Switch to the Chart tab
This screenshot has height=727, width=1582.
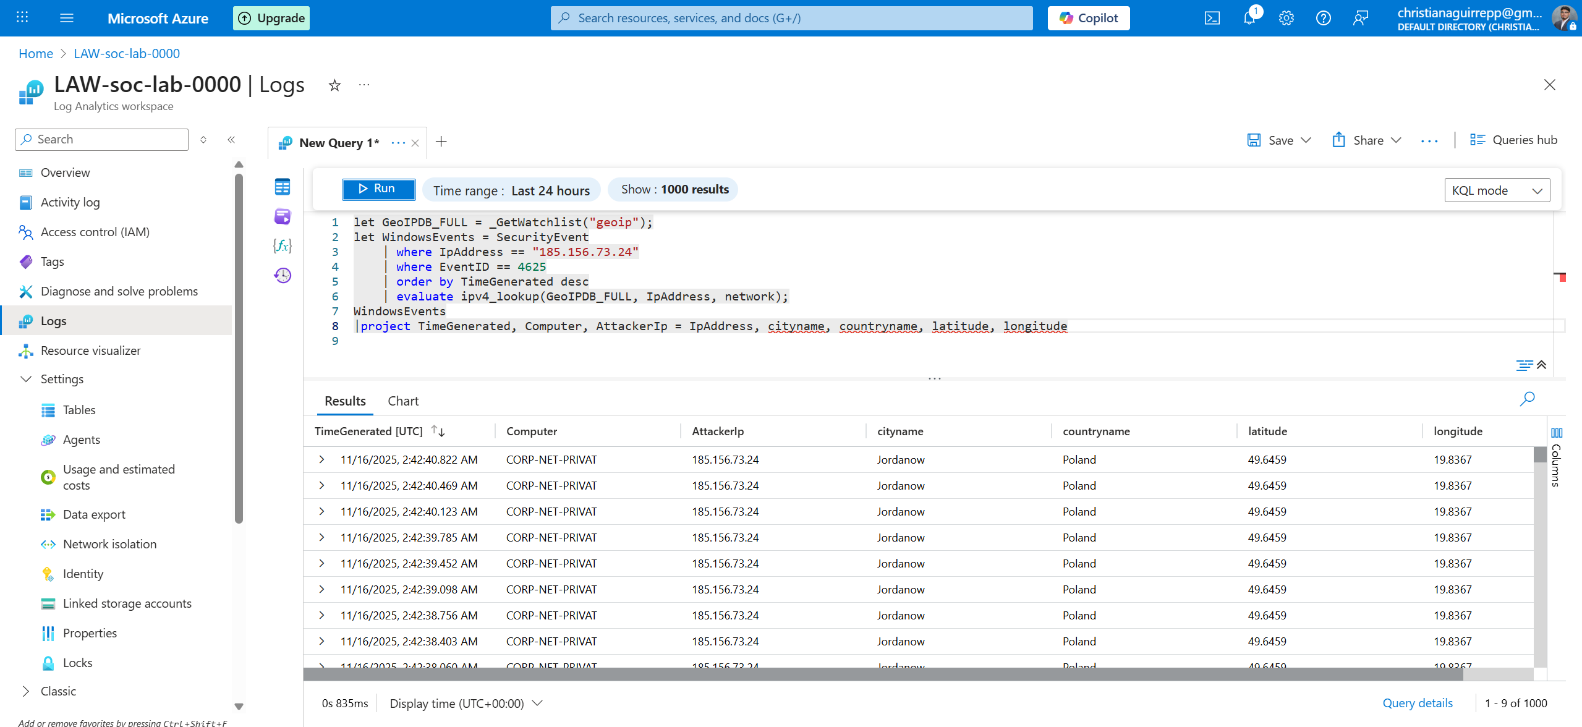(x=403, y=401)
